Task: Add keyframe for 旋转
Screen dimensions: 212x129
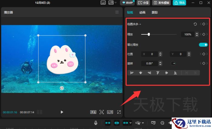Action: tap(204, 63)
